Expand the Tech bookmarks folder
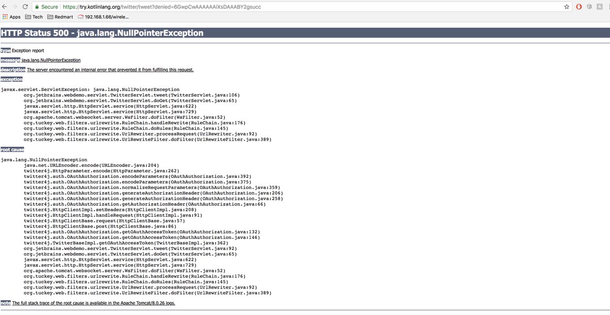Image resolution: width=610 pixels, height=315 pixels. 35,17
